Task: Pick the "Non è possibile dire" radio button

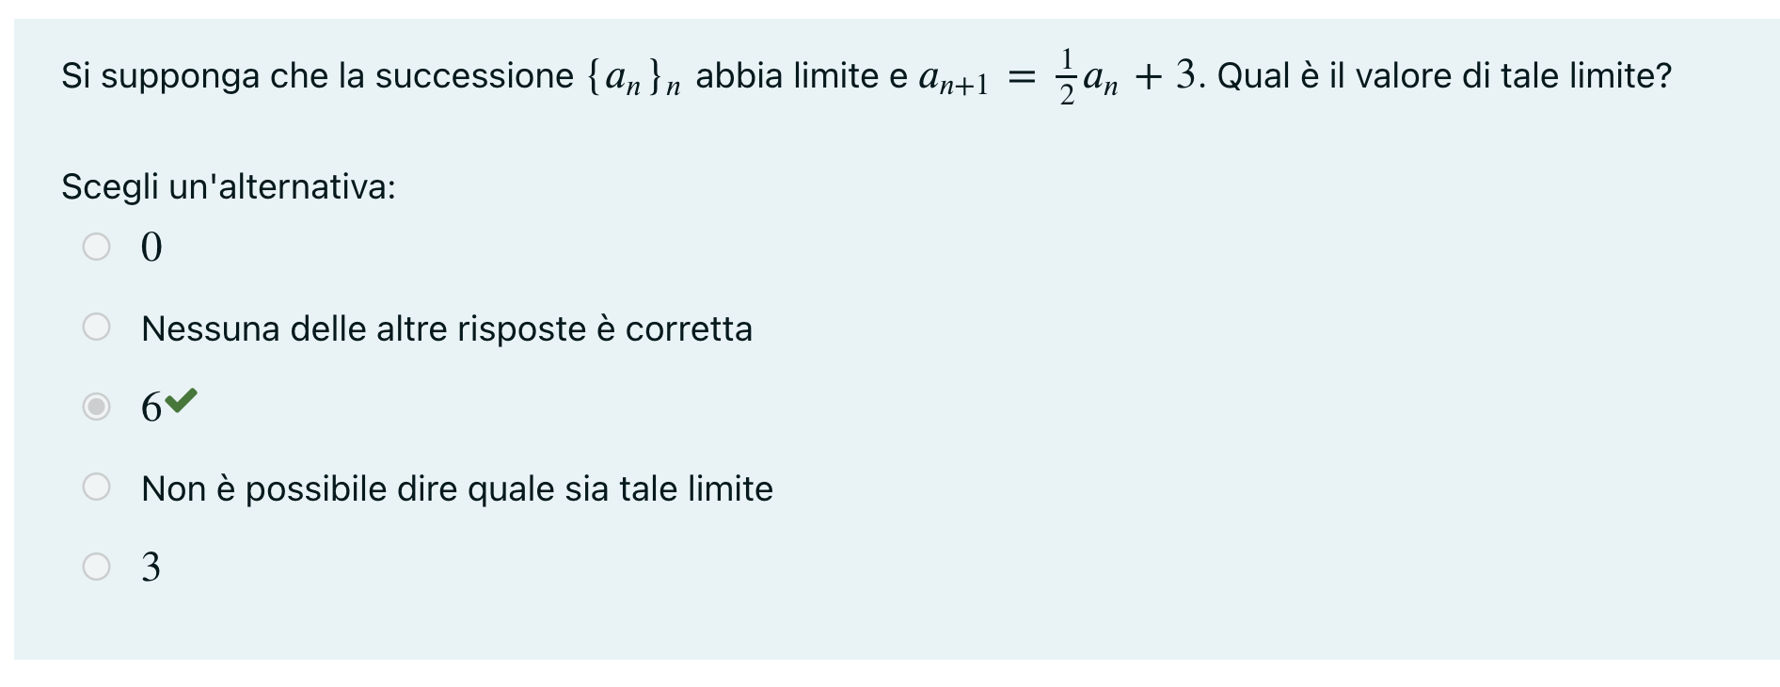Action: point(96,487)
